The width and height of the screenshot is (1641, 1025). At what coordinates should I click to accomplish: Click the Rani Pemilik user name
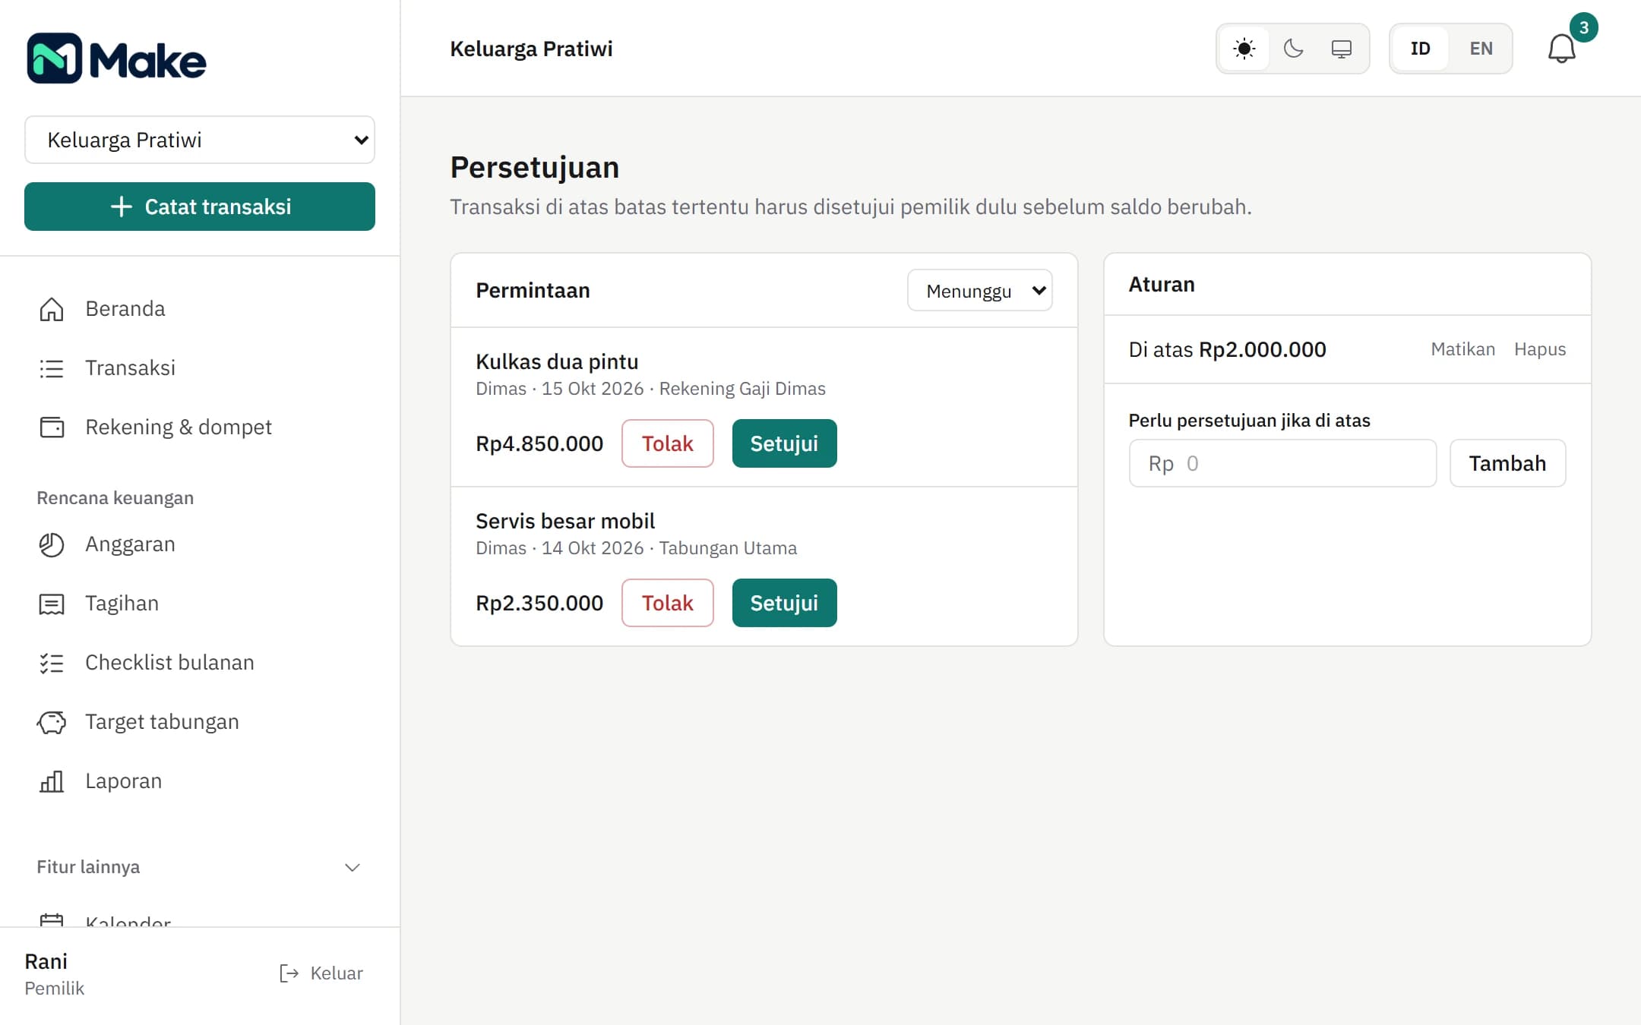tap(46, 961)
